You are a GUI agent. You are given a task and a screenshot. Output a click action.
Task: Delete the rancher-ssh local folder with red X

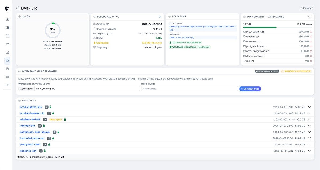(311, 37)
